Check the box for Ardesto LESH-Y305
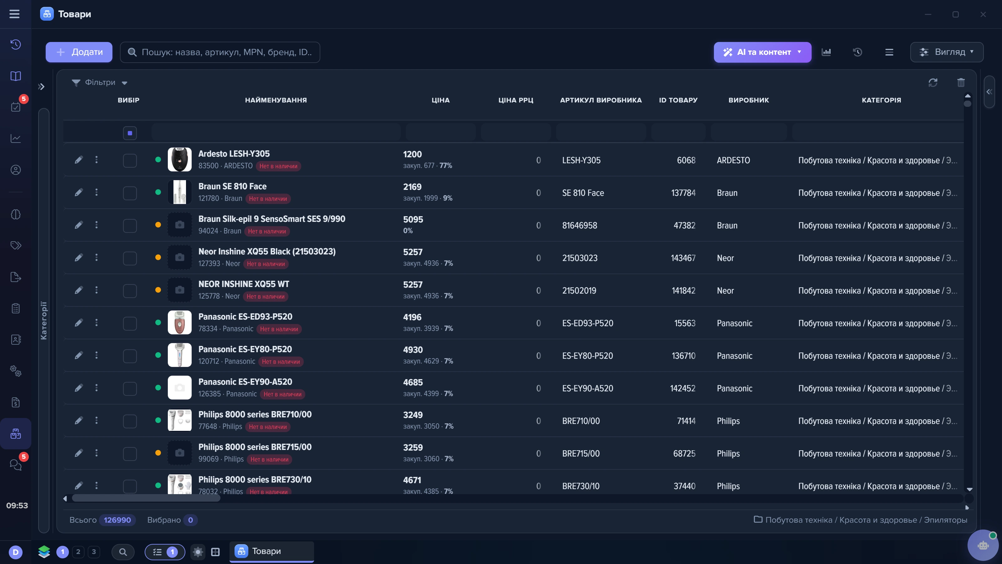The height and width of the screenshot is (564, 1002). coord(130,160)
